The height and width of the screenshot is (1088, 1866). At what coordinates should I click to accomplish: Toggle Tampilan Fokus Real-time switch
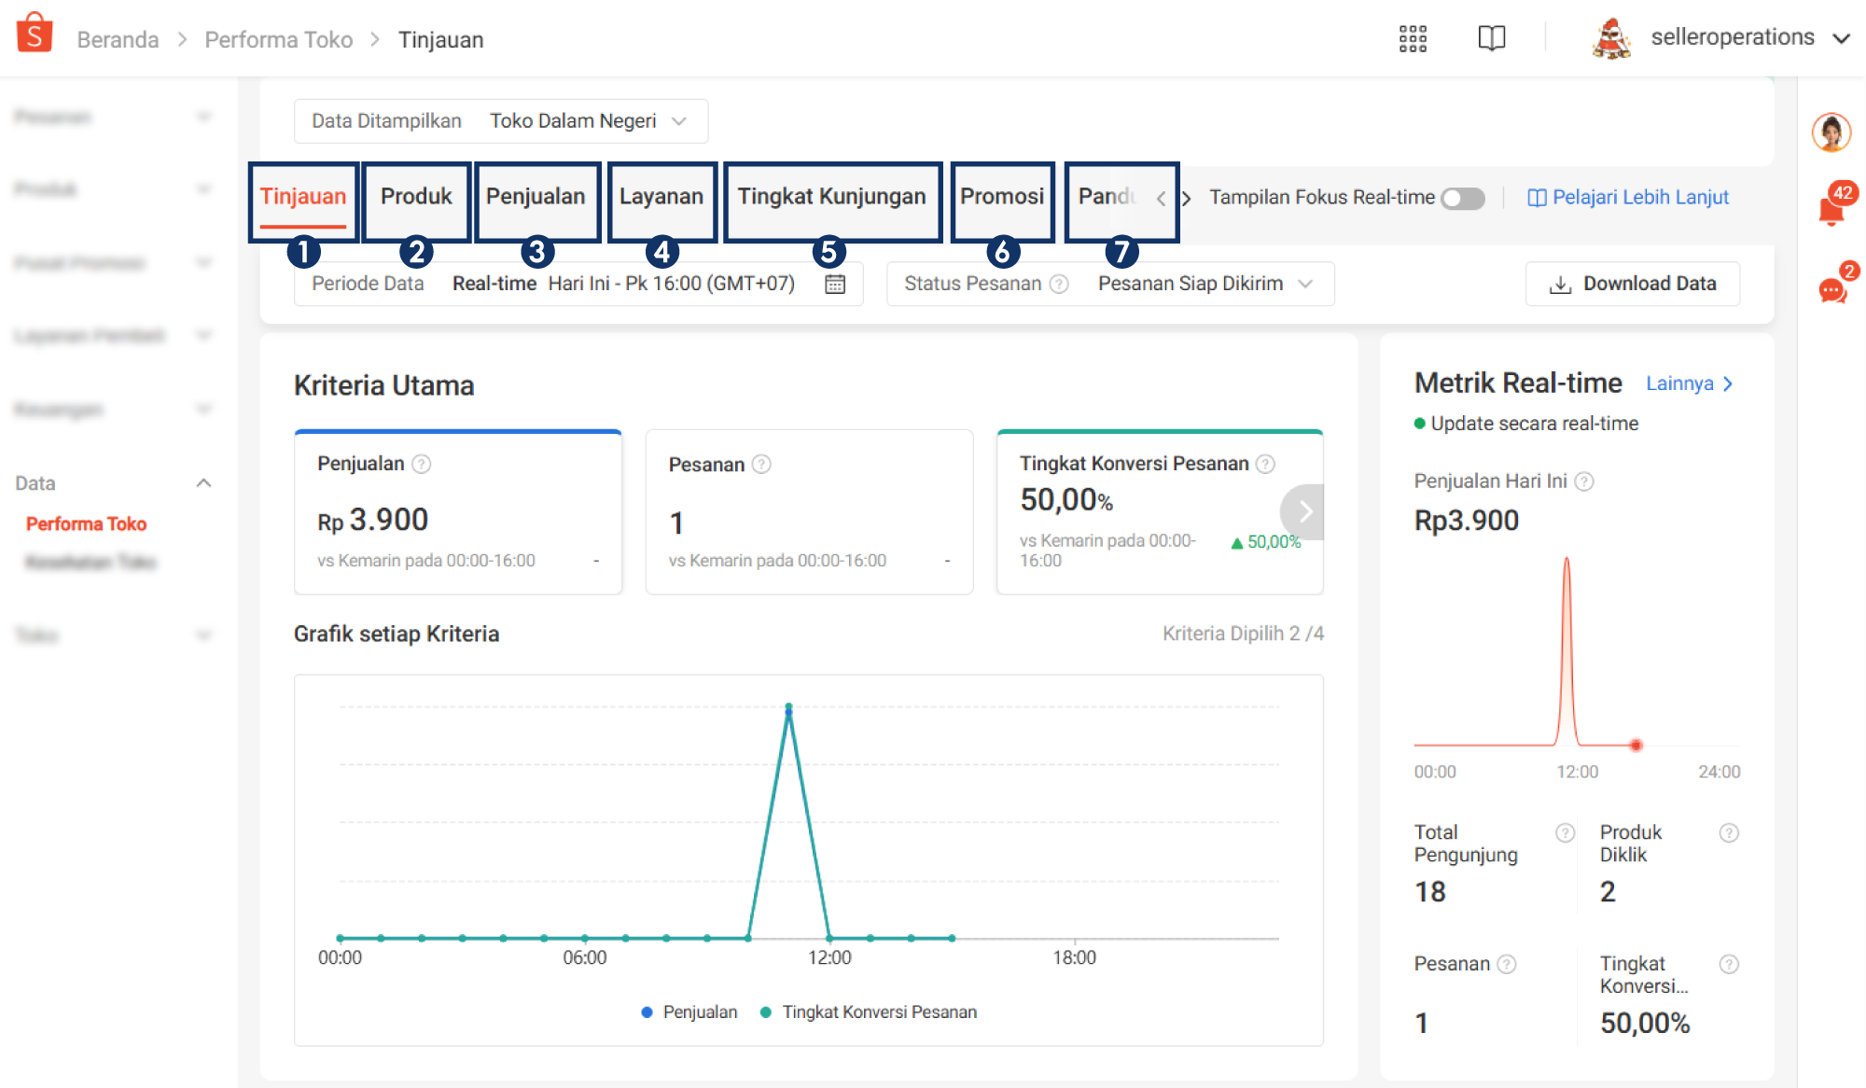pos(1463,198)
